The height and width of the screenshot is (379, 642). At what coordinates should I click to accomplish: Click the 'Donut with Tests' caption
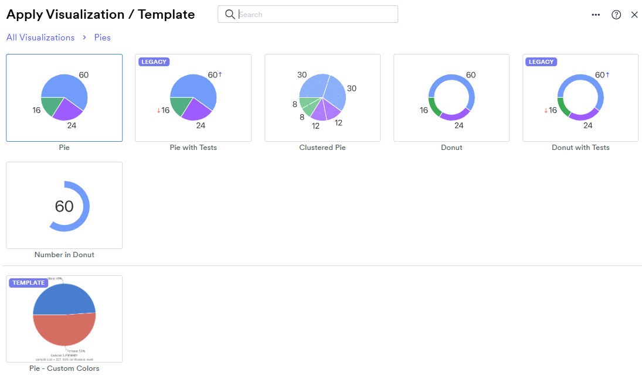[580, 148]
